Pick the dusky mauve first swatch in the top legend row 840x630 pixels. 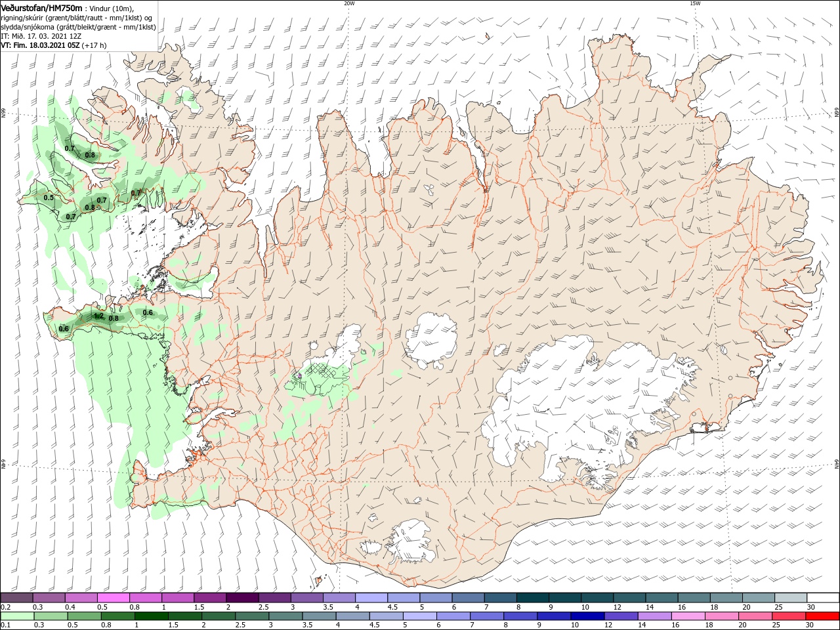pyautogui.click(x=16, y=598)
